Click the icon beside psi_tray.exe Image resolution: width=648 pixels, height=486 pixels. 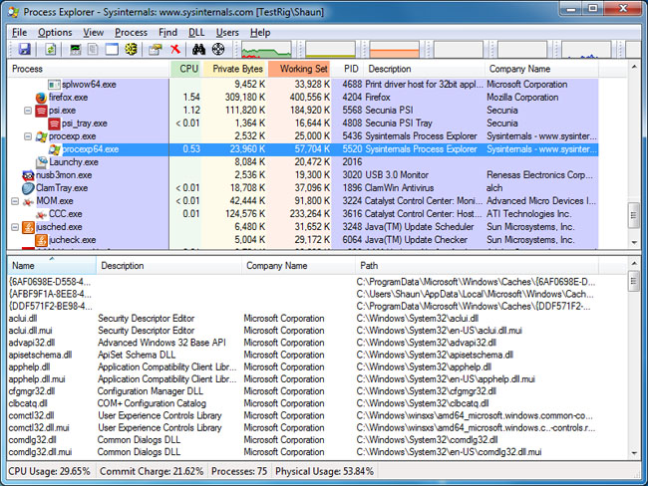click(54, 123)
